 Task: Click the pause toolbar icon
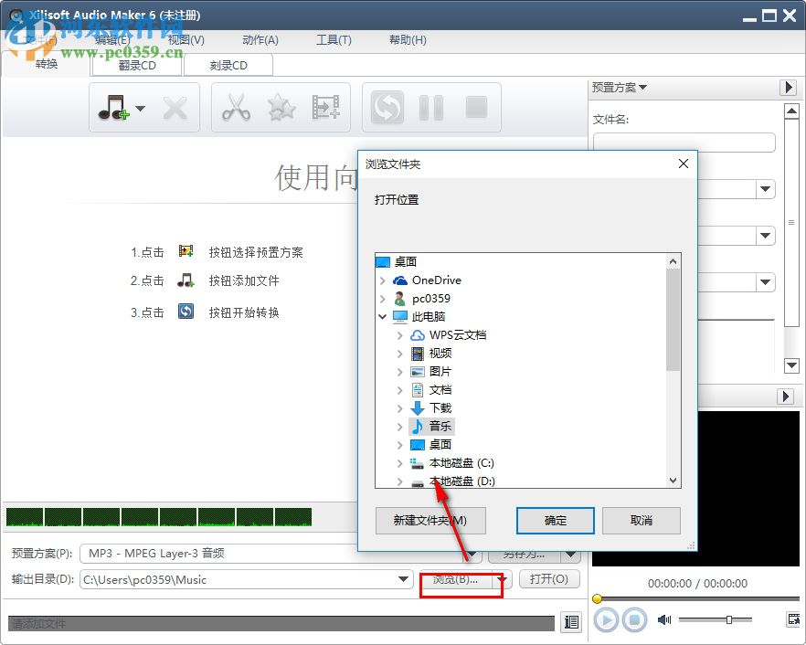[430, 107]
